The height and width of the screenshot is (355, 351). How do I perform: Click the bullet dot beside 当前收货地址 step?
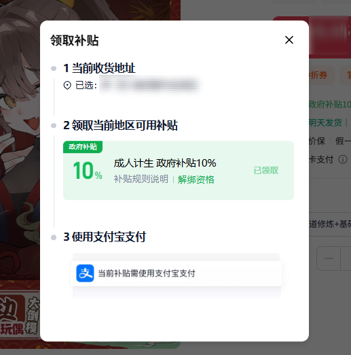[54, 68]
